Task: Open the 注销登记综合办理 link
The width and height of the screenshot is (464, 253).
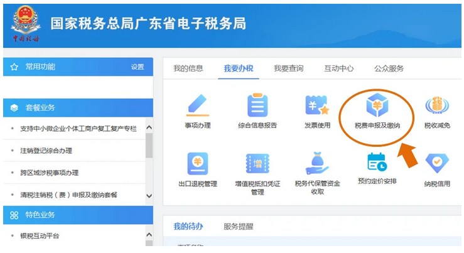Action: point(46,151)
